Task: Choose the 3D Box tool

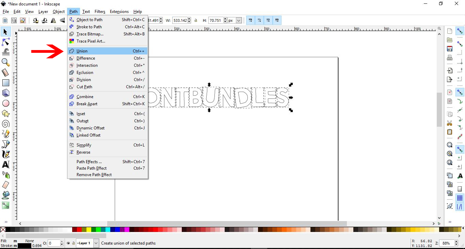Action: (x=5, y=93)
